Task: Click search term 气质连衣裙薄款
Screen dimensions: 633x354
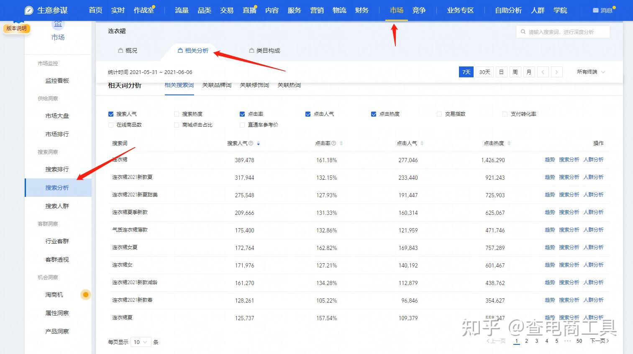Action: click(x=130, y=230)
